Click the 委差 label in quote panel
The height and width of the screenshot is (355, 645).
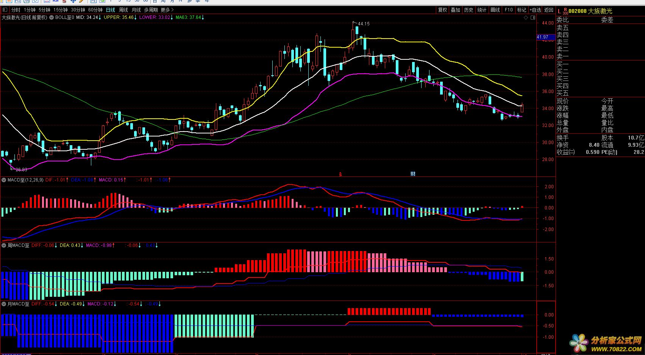(x=607, y=20)
